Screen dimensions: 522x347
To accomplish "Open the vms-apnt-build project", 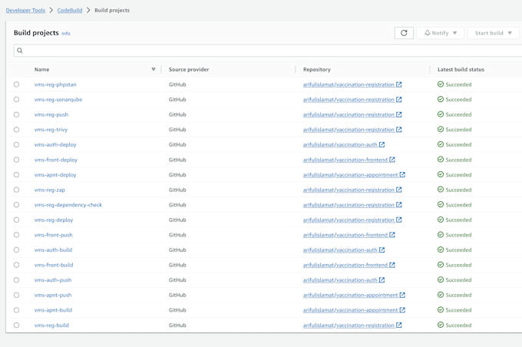I will tap(53, 310).
